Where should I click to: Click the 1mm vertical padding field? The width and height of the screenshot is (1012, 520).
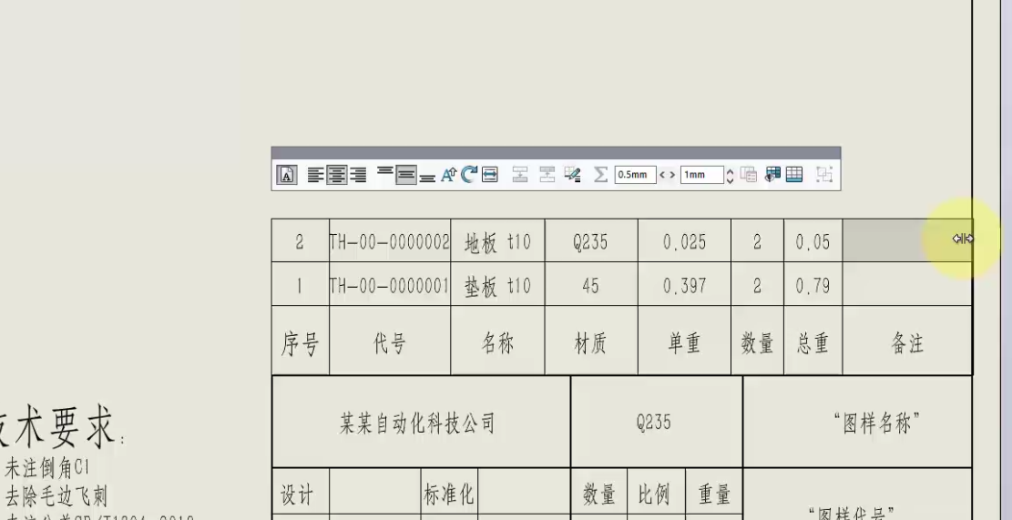coord(702,175)
